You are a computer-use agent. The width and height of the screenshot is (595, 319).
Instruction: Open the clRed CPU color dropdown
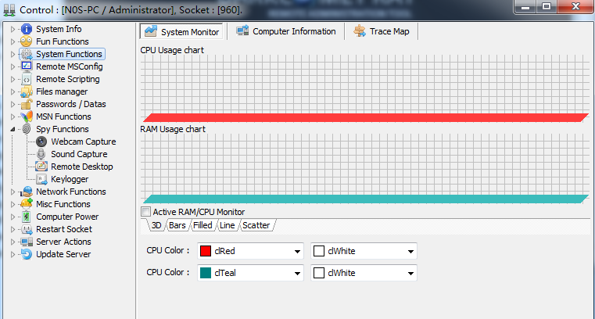297,252
